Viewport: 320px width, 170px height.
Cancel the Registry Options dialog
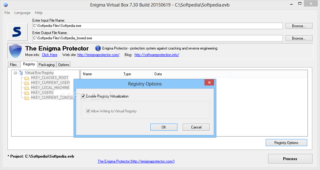(x=196, y=127)
